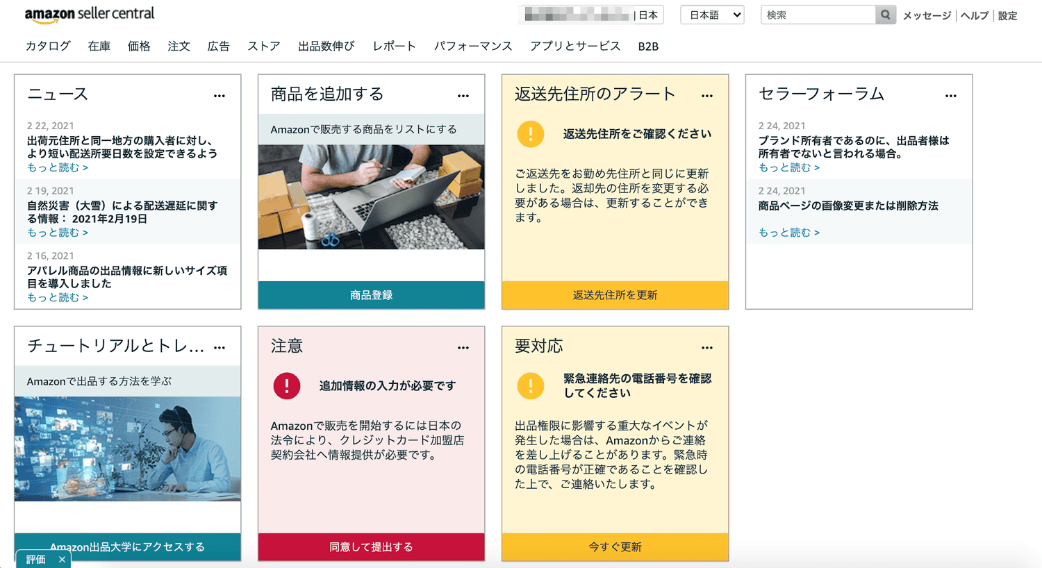1042x568 pixels.
Task: Click the 緊急連絡先の電話番号を確認してください heading
Action: (637, 386)
